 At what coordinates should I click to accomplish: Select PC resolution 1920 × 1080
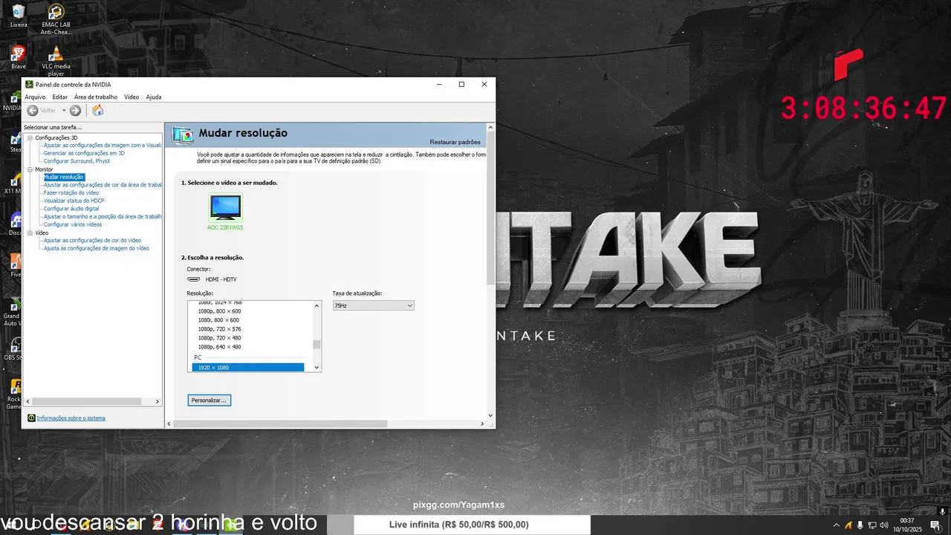(x=248, y=368)
